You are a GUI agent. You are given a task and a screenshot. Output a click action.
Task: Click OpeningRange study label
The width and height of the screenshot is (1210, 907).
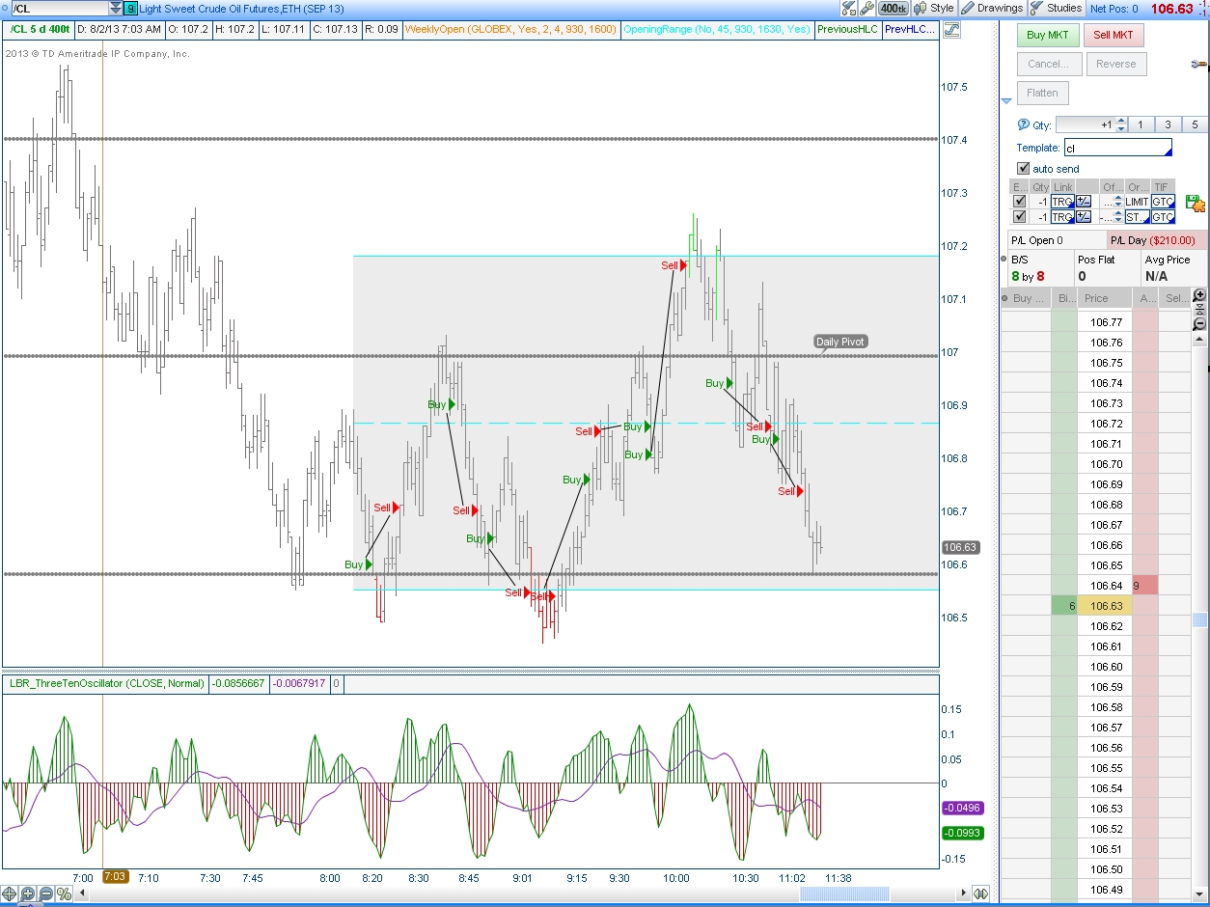point(717,29)
